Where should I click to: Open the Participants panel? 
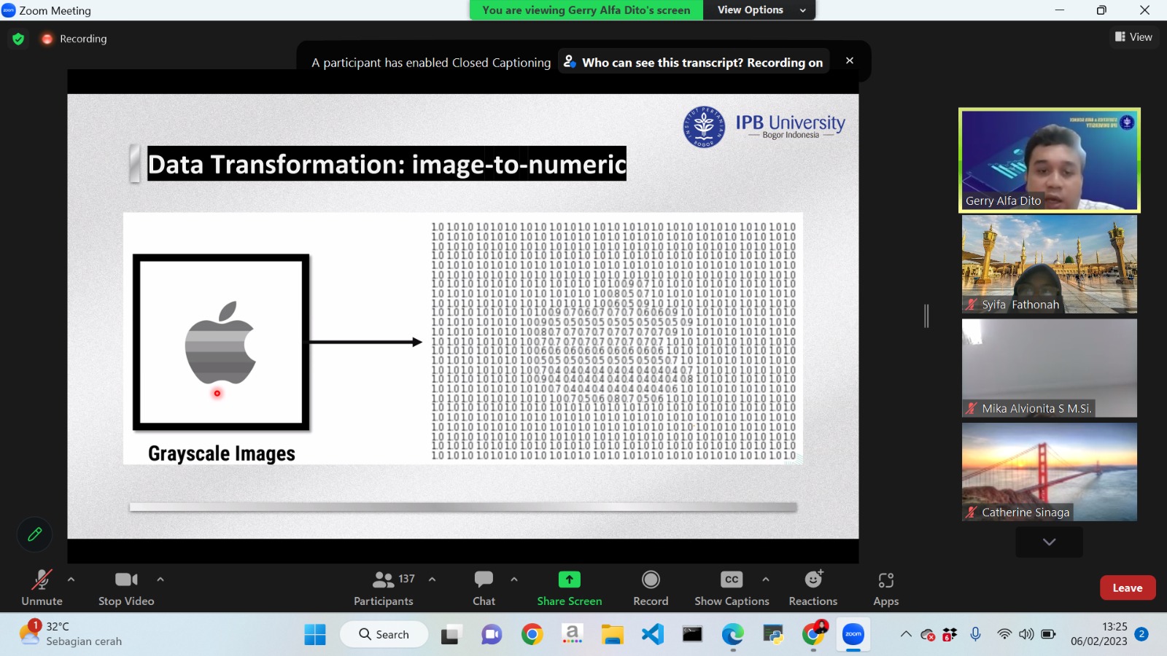(x=384, y=588)
